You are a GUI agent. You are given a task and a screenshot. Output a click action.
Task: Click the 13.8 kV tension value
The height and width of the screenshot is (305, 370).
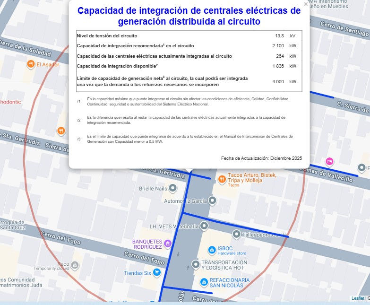pyautogui.click(x=279, y=36)
